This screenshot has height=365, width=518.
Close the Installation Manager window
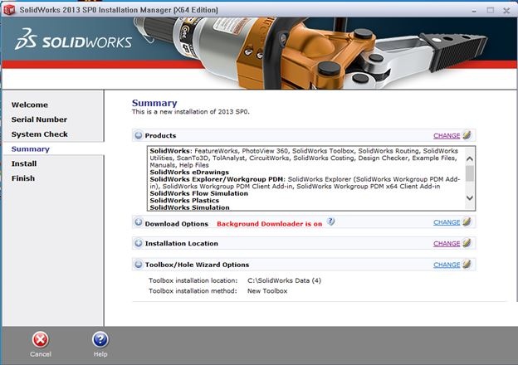pos(506,10)
